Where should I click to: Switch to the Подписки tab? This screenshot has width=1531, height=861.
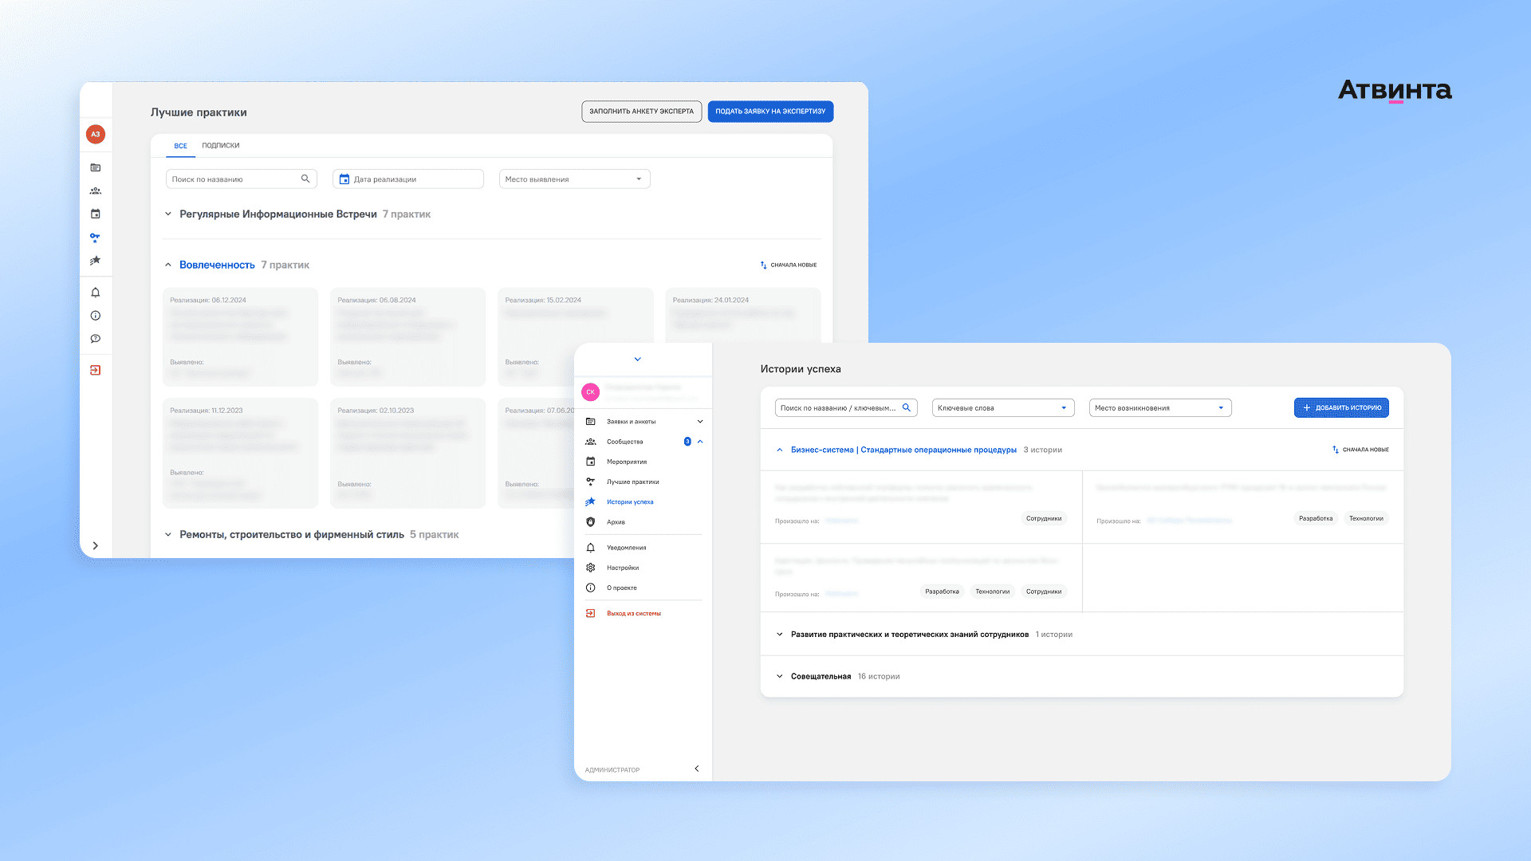(220, 145)
